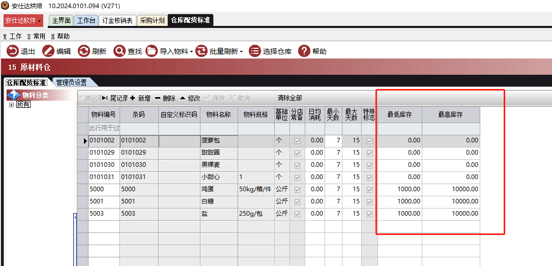Click the 最低库存 column header
The width and height of the screenshot is (552, 266).
click(399, 115)
